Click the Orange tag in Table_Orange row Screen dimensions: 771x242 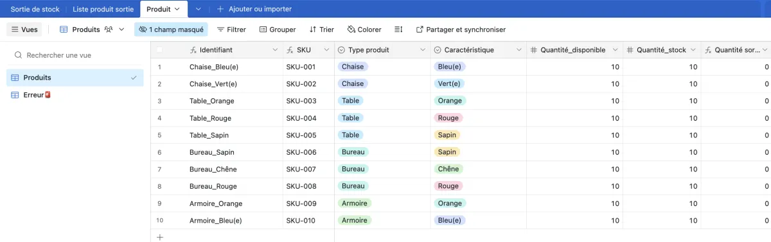(450, 101)
